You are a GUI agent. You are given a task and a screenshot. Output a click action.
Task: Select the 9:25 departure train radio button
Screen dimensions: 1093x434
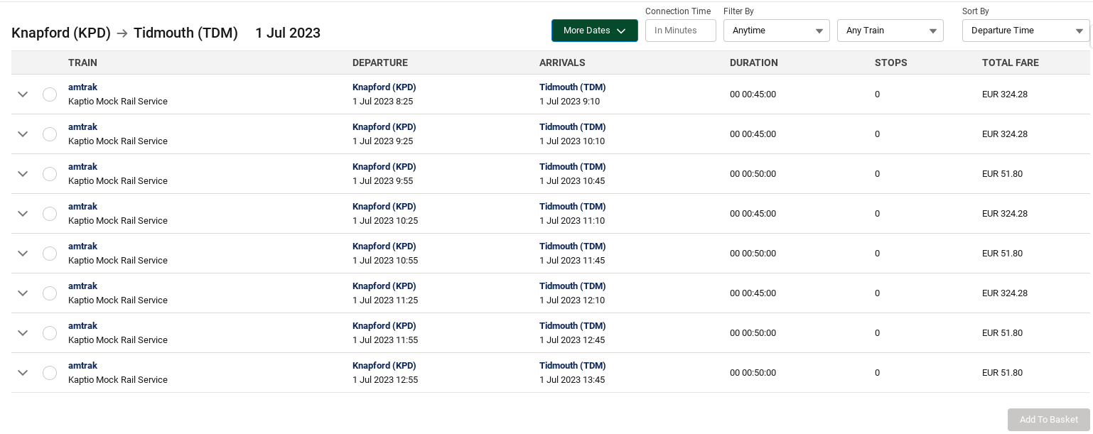point(50,134)
